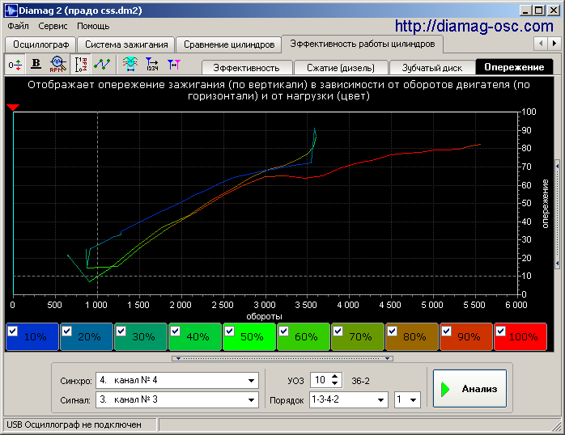Image resolution: width=565 pixels, height=435 pixels.
Task: Close the Diamag 2 window
Action: (x=553, y=10)
